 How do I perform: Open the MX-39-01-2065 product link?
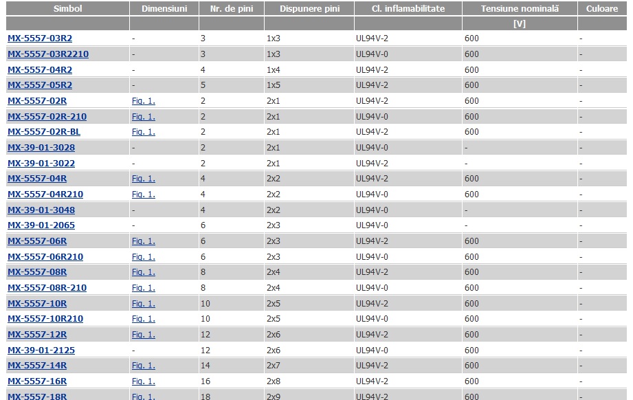pos(41,225)
